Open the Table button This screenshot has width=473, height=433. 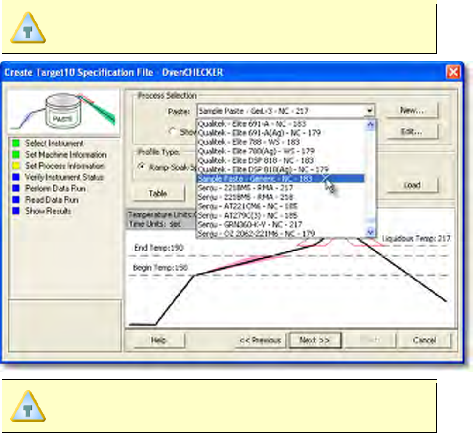[x=158, y=193]
